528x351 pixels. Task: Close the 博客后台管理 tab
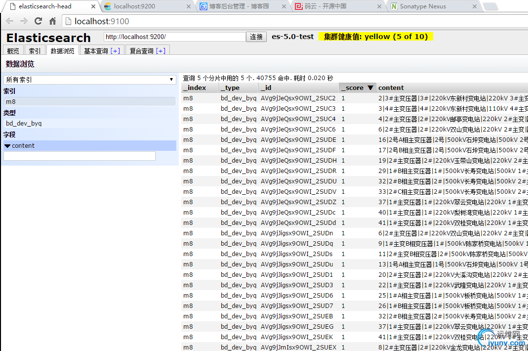(284, 6)
